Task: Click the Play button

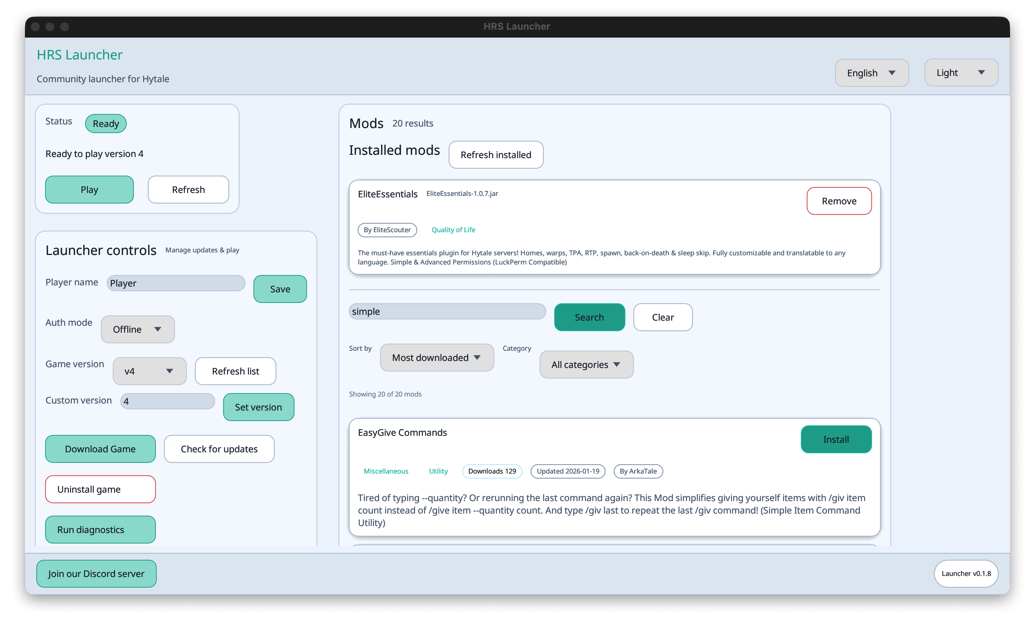Action: pyautogui.click(x=89, y=190)
